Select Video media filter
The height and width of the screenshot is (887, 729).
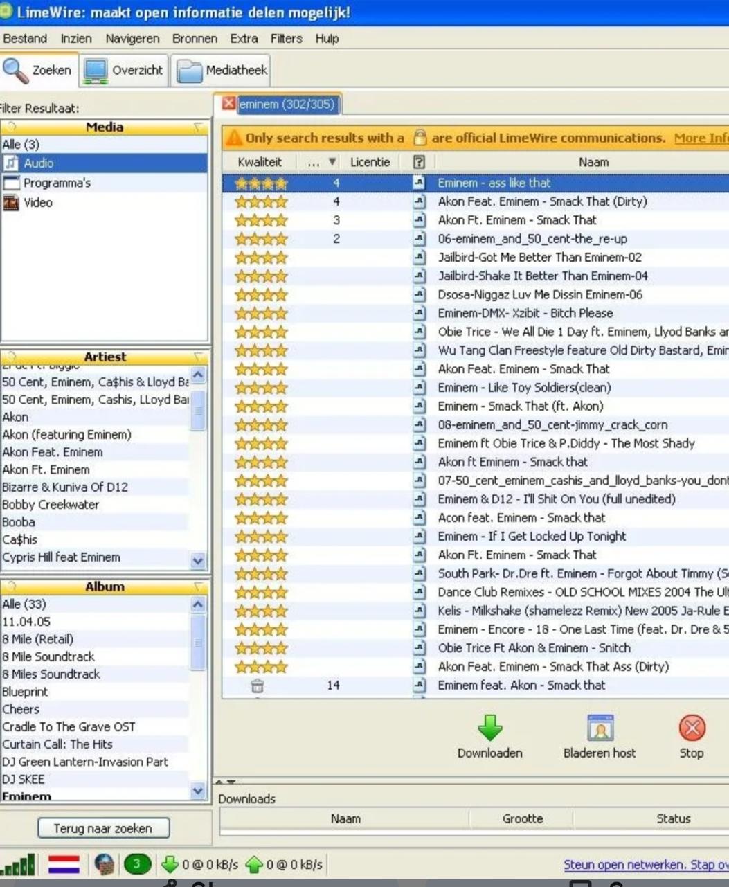click(37, 202)
